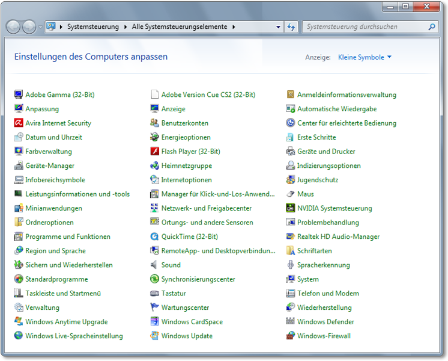Open the Windows-Firewall icon
The height and width of the screenshot is (361, 448).
point(291,336)
